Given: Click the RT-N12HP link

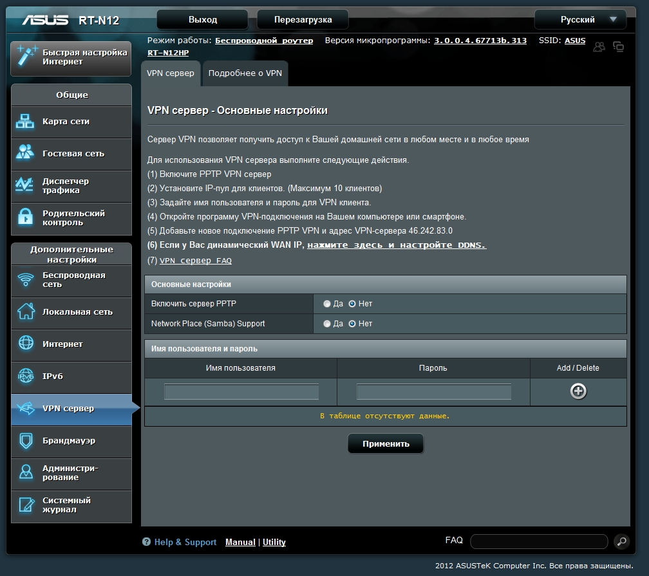Looking at the screenshot, I should point(168,53).
